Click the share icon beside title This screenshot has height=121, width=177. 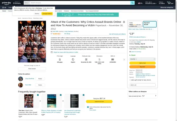(x=124, y=22)
